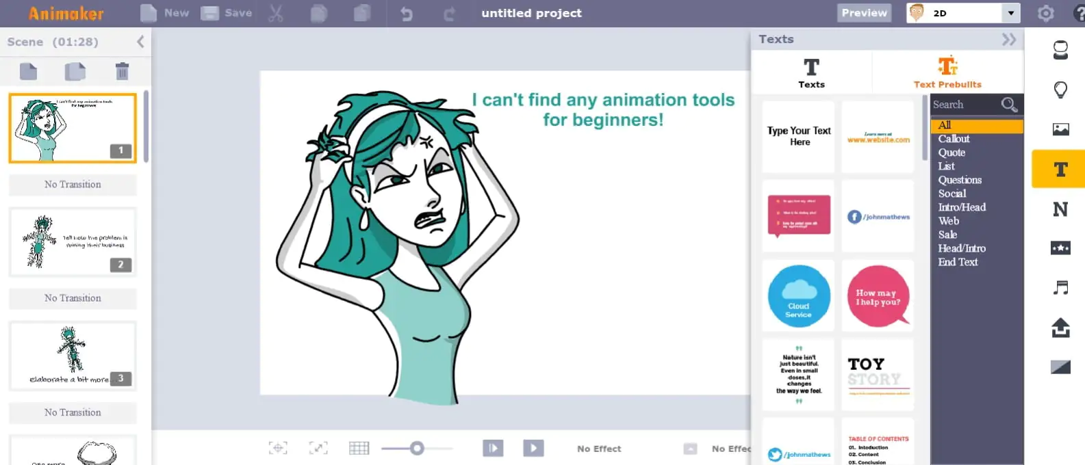Open the Characters library icon in sidebar
Viewport: 1085px width, 465px height.
1060,50
